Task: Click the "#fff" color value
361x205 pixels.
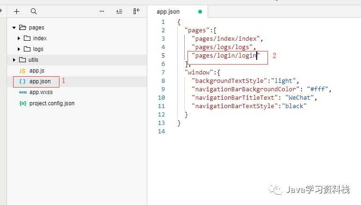Action: 318,89
